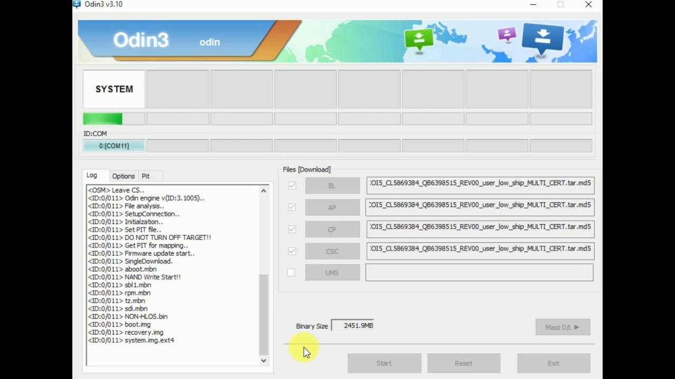675x379 pixels.
Task: Click the 'Initialzation..' log line
Action: coord(126,222)
